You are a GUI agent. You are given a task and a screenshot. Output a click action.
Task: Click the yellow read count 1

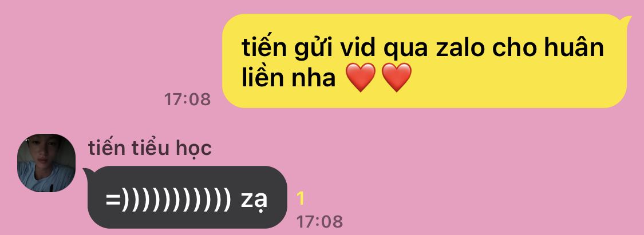click(x=301, y=198)
